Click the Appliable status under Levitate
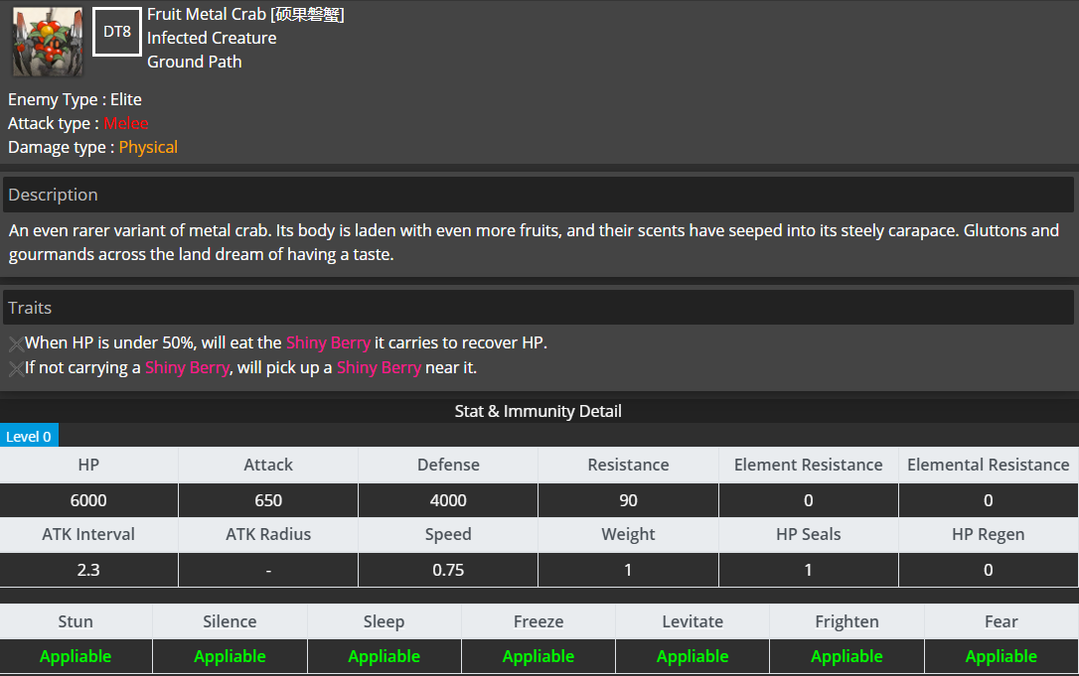This screenshot has height=676, width=1079. click(693, 656)
